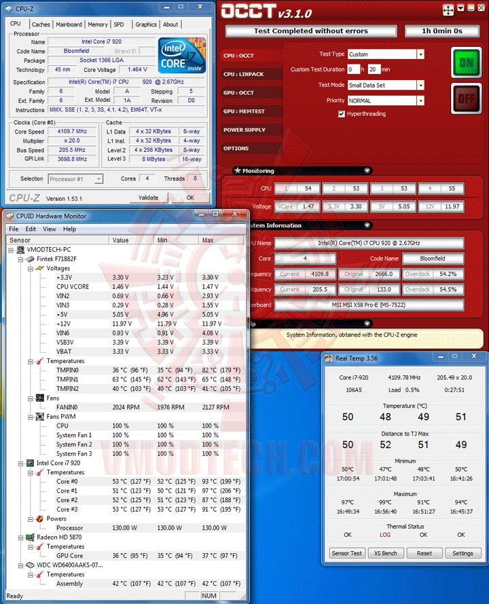The height and width of the screenshot is (604, 489).
Task: Collapse the System Information section arrow
Action: [367, 225]
